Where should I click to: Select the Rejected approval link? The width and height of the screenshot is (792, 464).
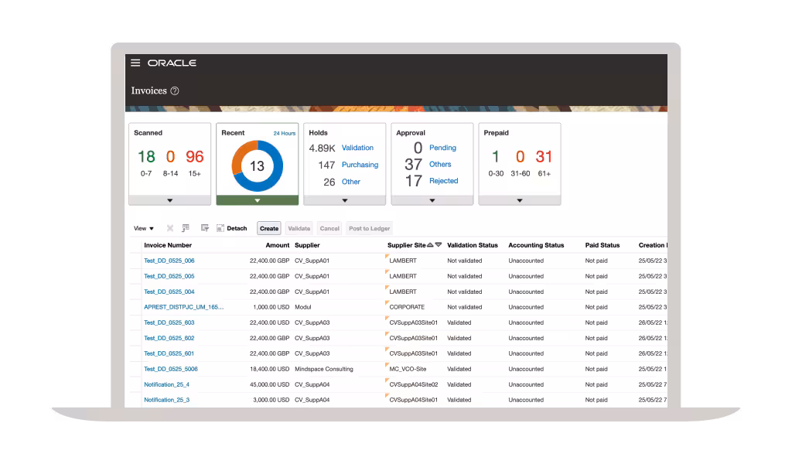443,181
